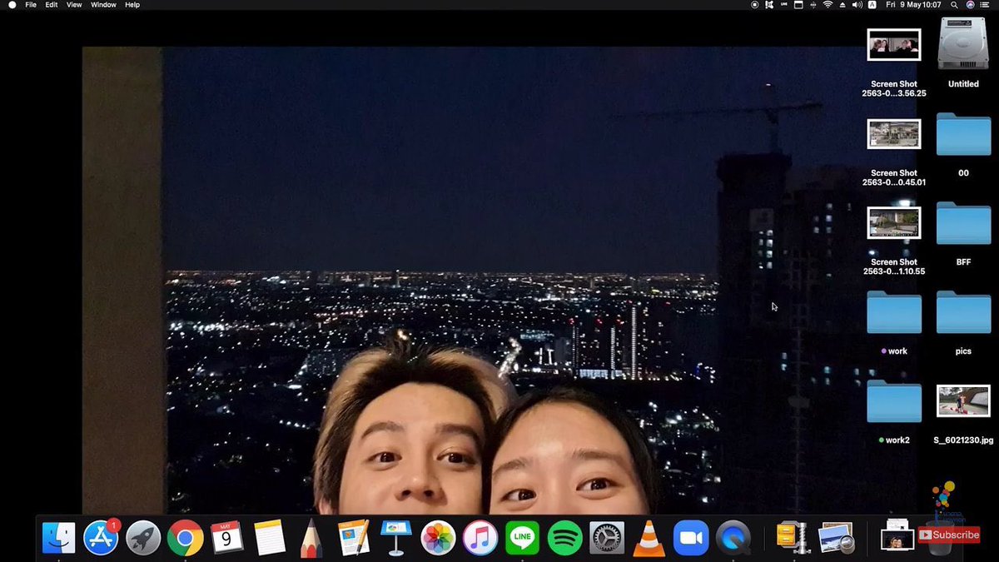Screen dimensions: 999x562
Task: Open the Preview app in dock
Action: [836, 539]
